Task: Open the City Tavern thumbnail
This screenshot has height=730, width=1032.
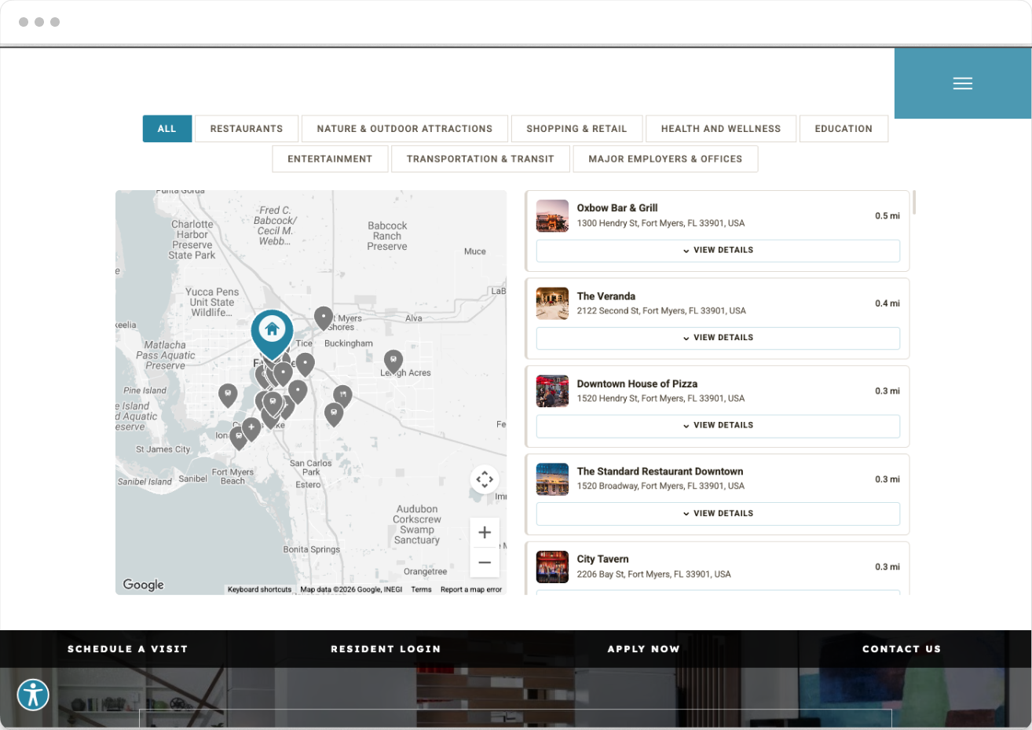Action: pyautogui.click(x=552, y=567)
